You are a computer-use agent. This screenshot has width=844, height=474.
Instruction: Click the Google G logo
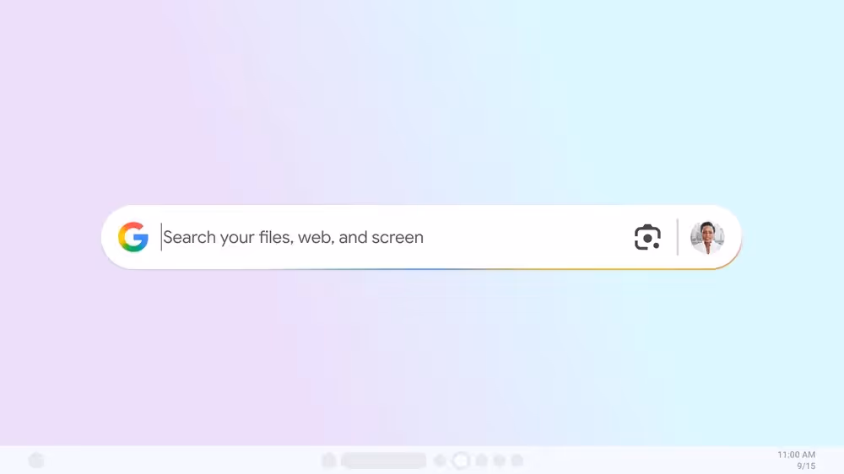click(133, 237)
